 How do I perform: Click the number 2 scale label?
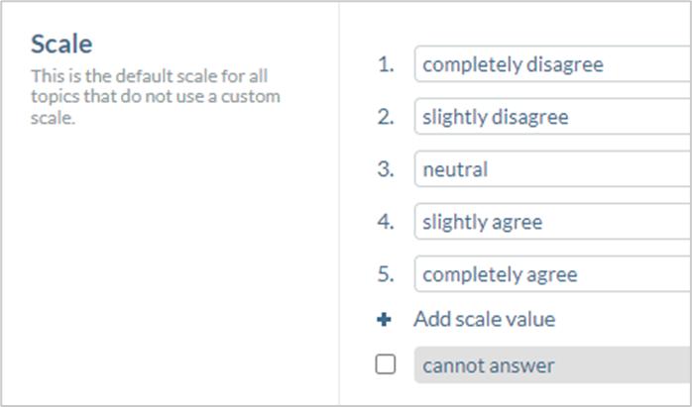point(387,117)
